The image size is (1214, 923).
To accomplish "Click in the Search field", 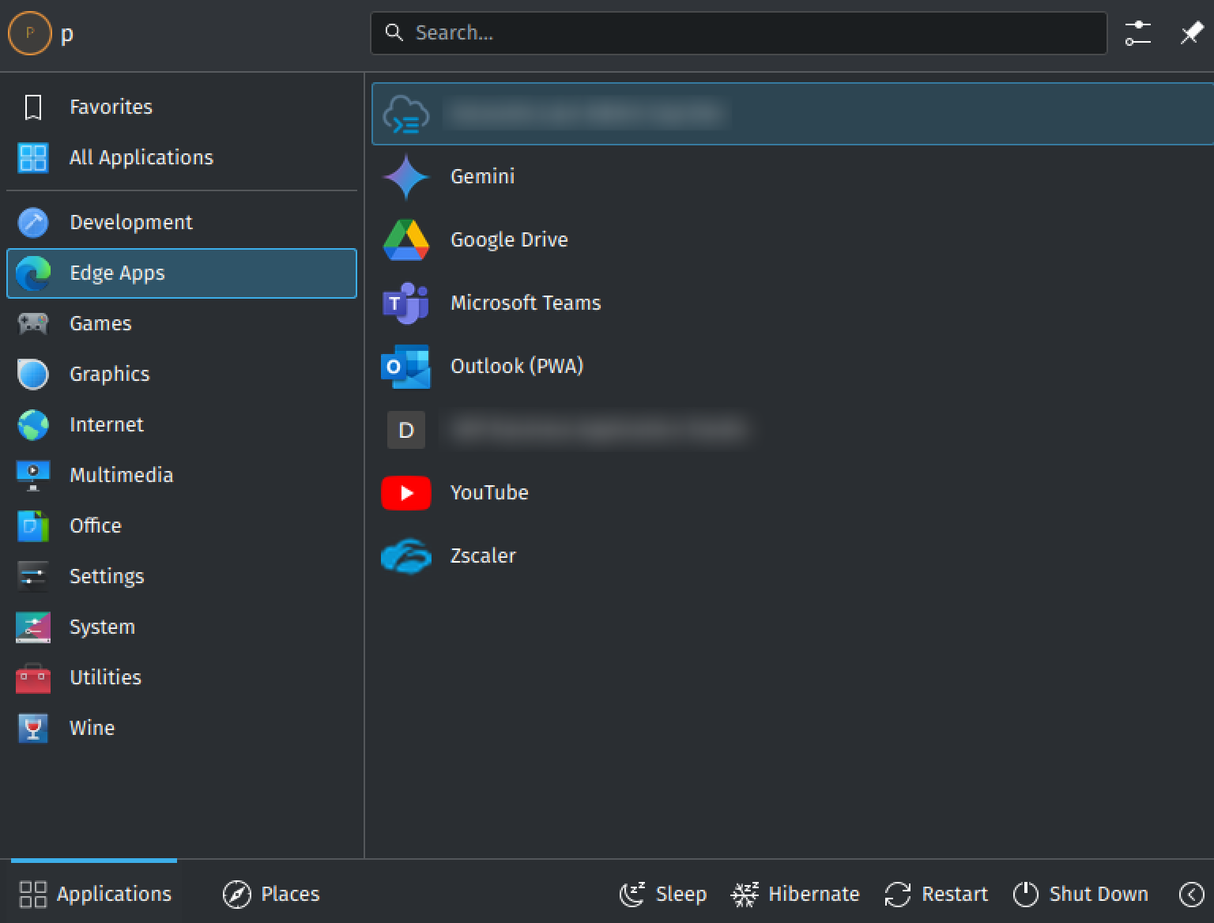I will [738, 33].
